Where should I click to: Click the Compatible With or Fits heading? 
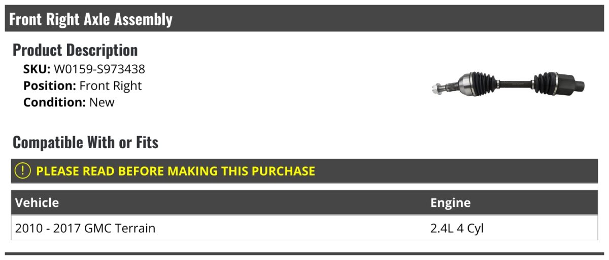[85, 143]
